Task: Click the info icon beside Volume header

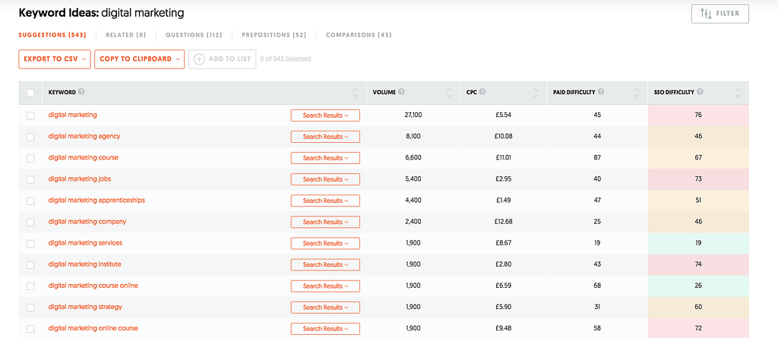Action: (401, 93)
